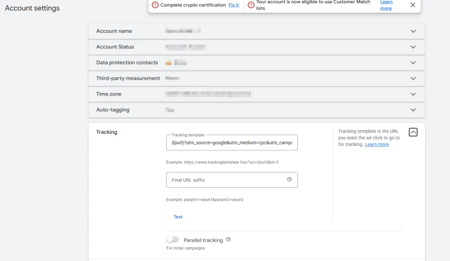Open Learn more in Customer Match banner
Image resolution: width=450 pixels, height=261 pixels.
click(386, 5)
